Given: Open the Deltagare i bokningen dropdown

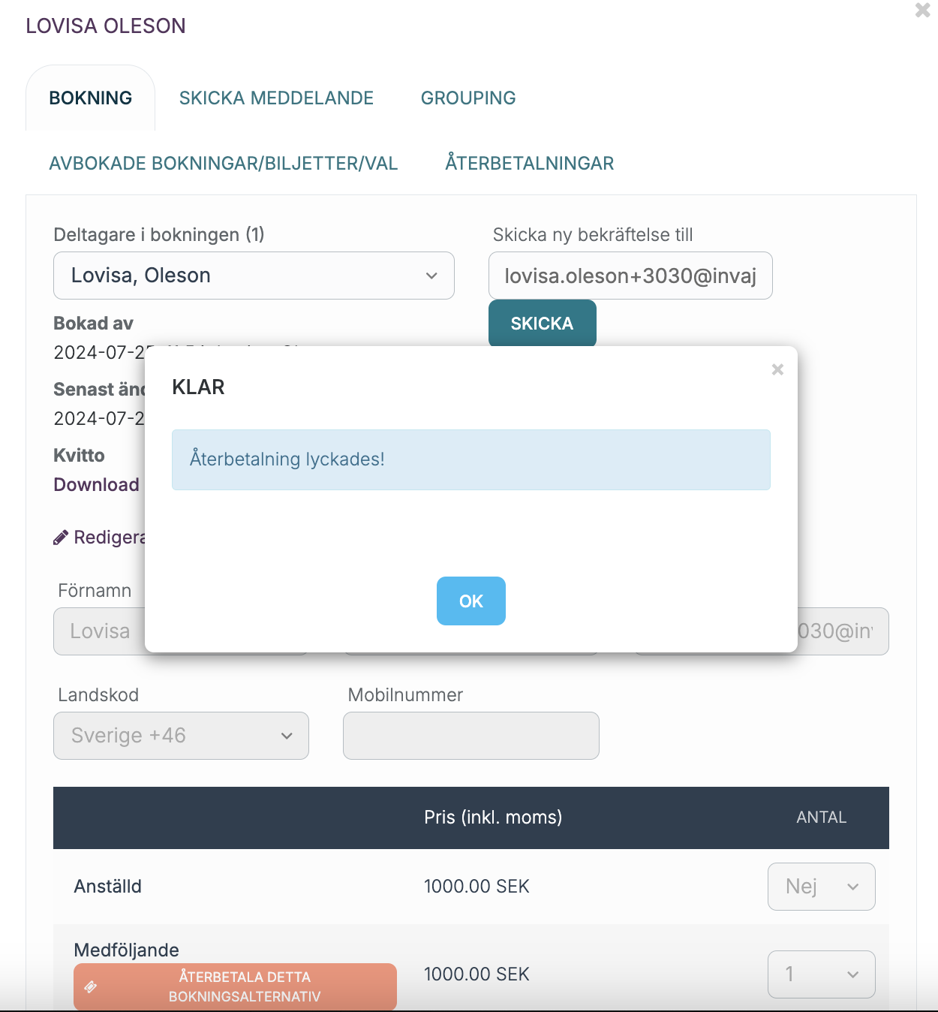Looking at the screenshot, I should (x=254, y=276).
